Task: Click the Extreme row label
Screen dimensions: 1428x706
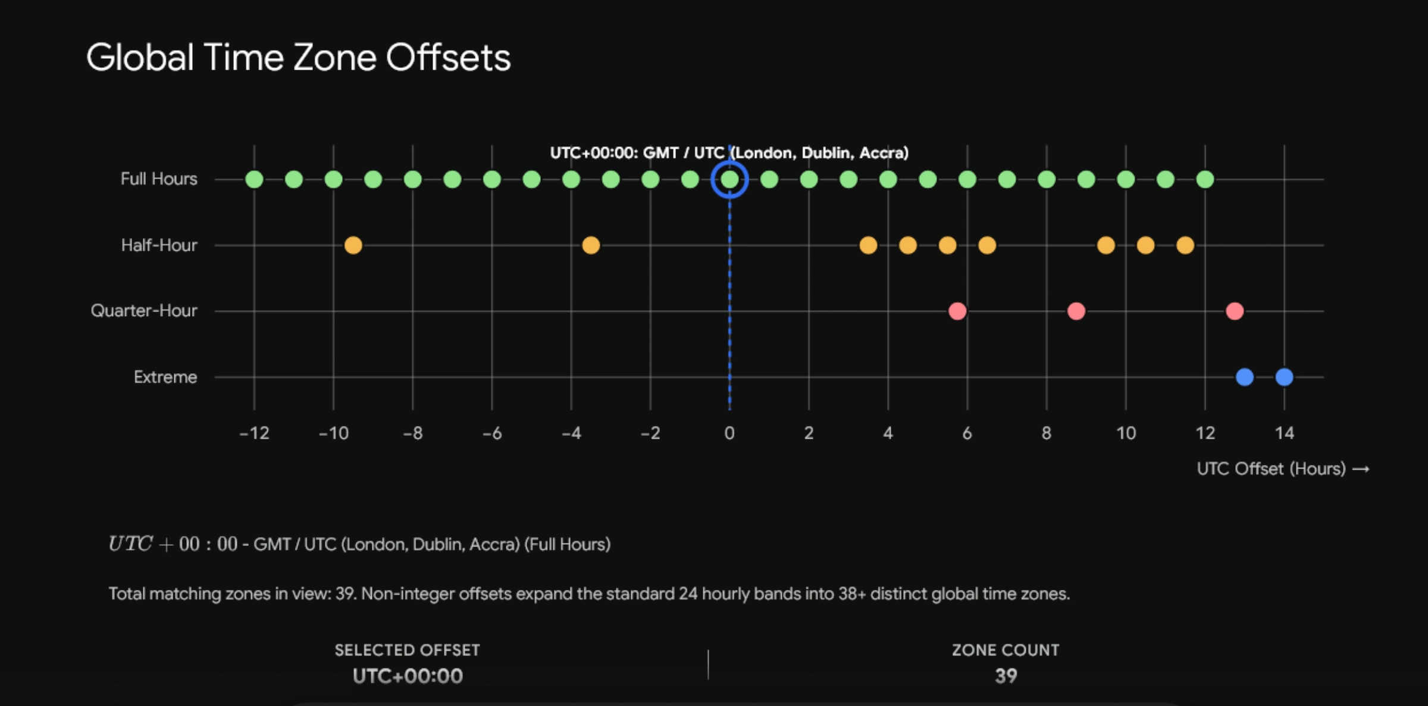Action: pyautogui.click(x=165, y=377)
